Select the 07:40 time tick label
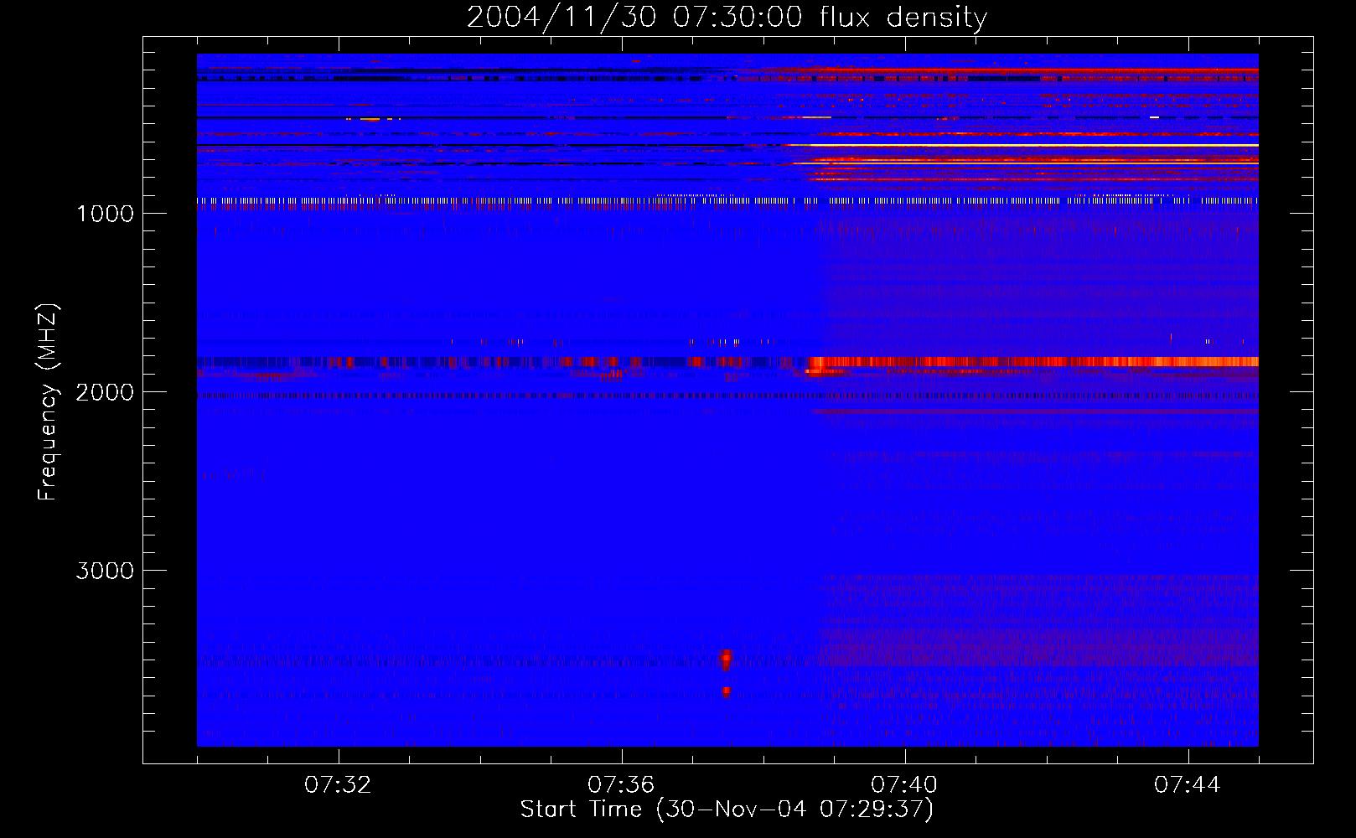The width and height of the screenshot is (1356, 838). pos(904,785)
